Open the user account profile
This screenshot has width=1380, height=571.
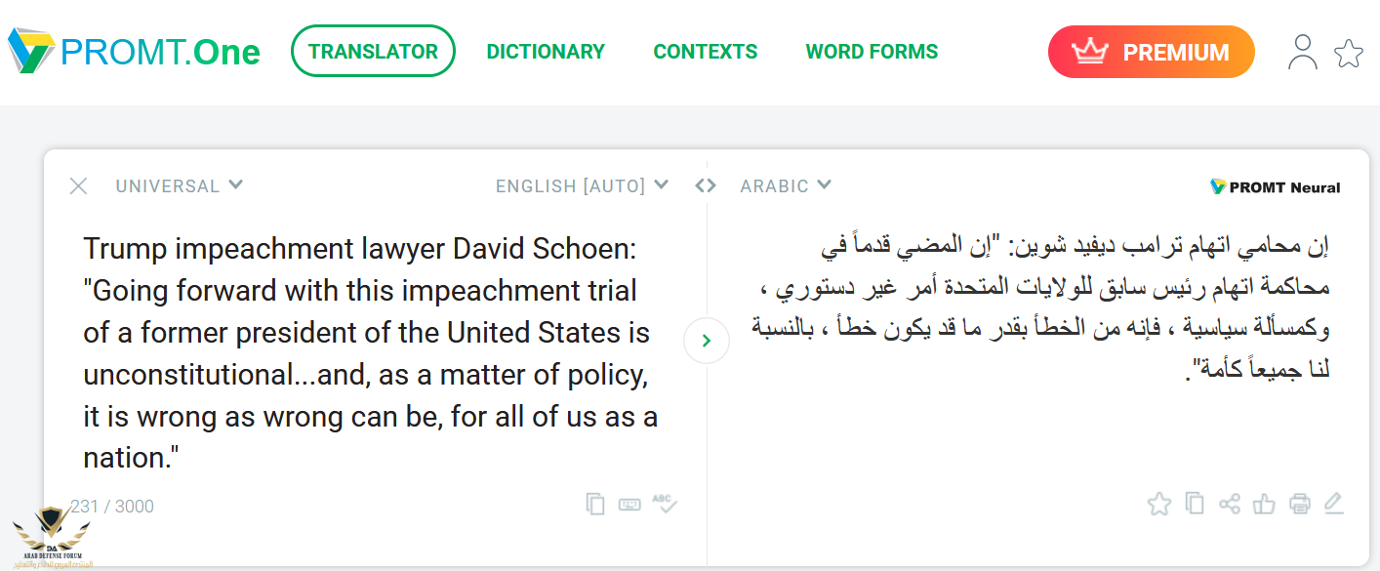(1302, 52)
